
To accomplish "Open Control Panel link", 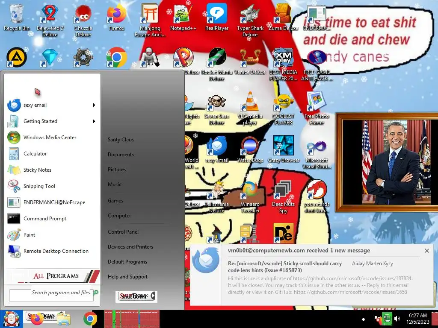I will pos(123,232).
